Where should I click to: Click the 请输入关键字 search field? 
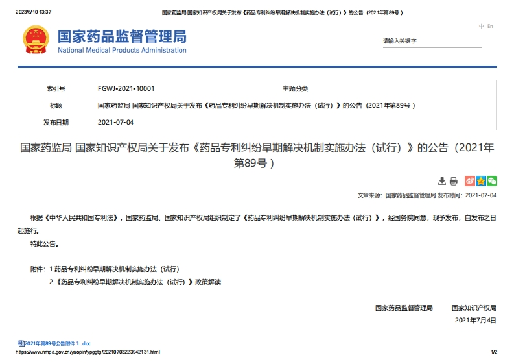point(431,41)
